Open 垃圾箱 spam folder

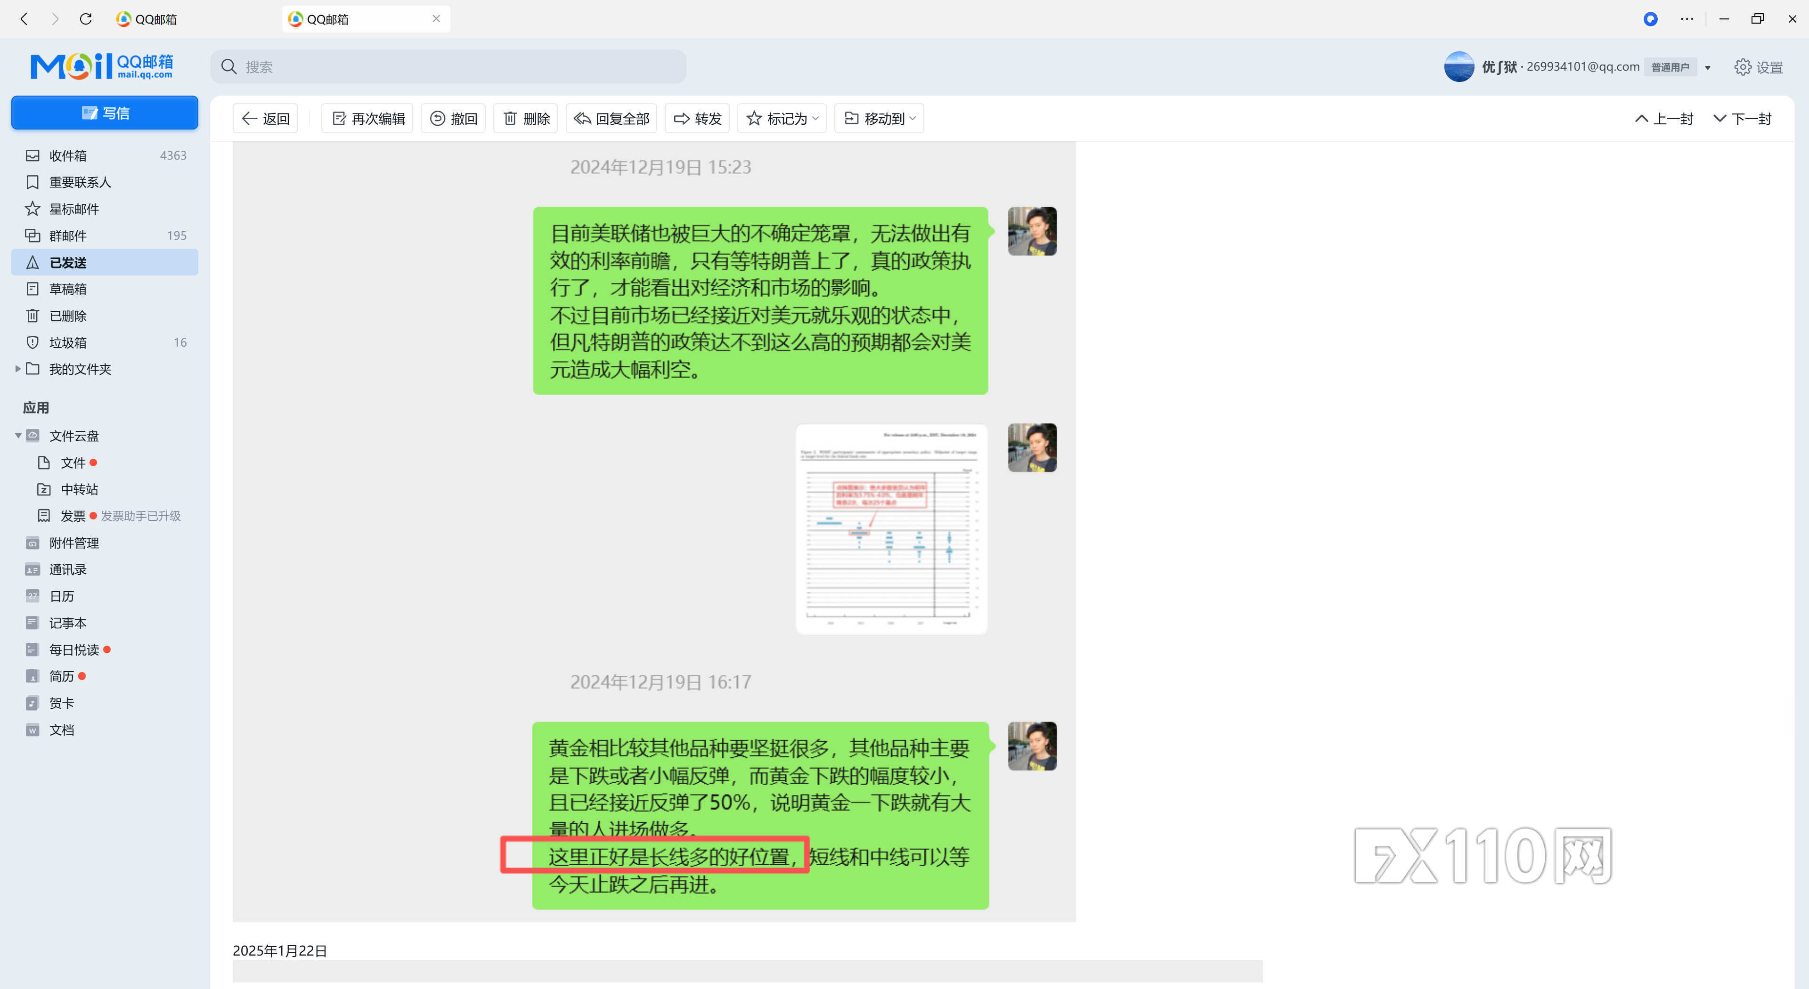(x=105, y=342)
